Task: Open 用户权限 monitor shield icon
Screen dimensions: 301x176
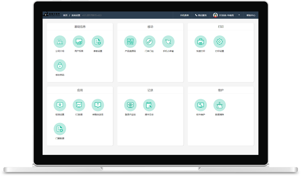Action: click(79, 42)
